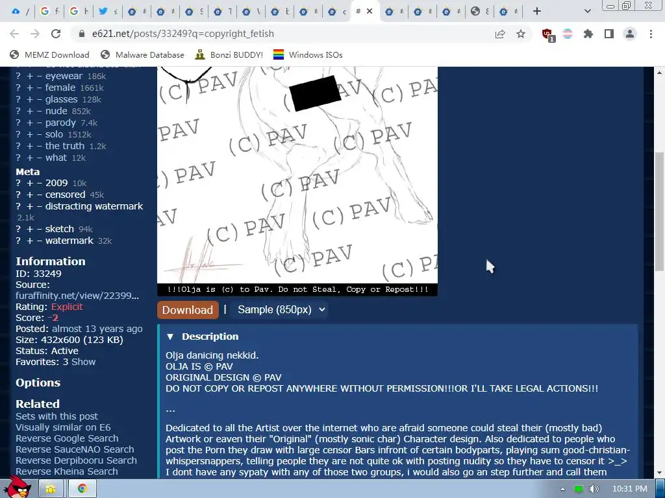
Task: Open the uBlock shield extension icon
Action: pos(548,35)
